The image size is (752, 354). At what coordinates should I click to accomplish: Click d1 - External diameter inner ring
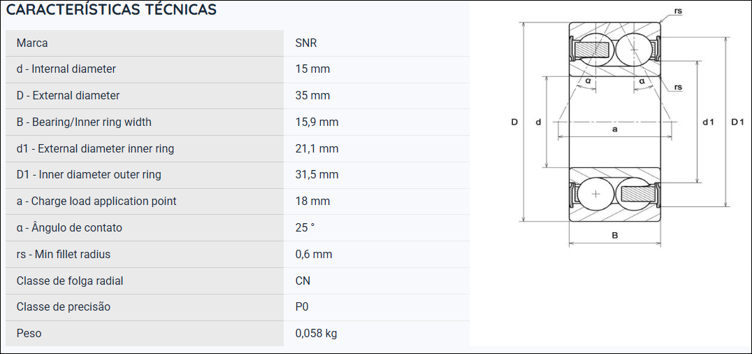pyautogui.click(x=96, y=148)
